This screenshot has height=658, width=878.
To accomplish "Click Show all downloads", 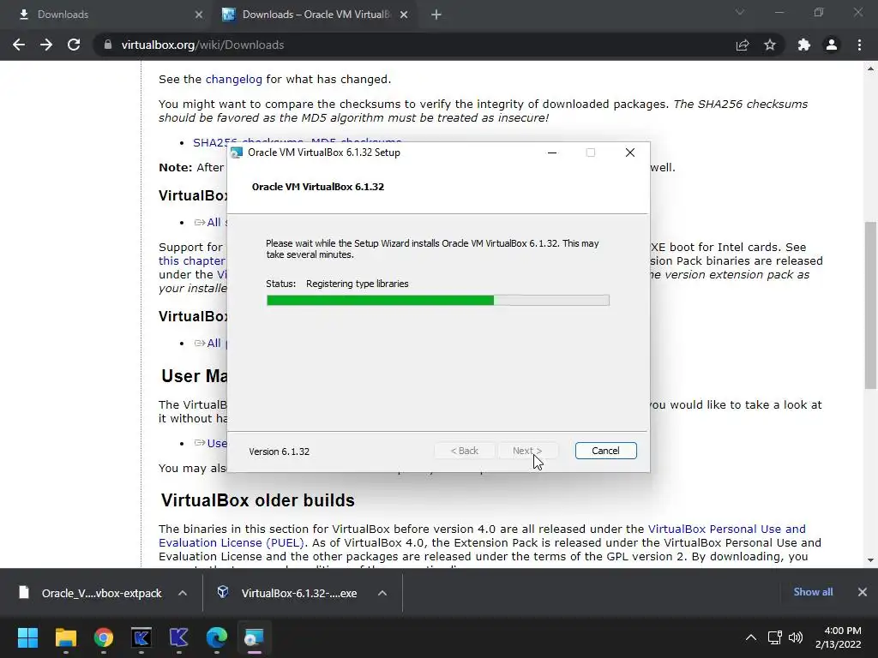I will [x=813, y=592].
